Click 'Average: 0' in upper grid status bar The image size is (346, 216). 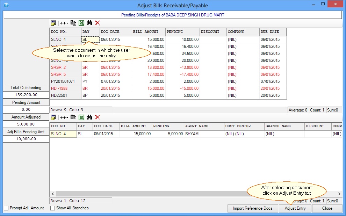(x=298, y=110)
